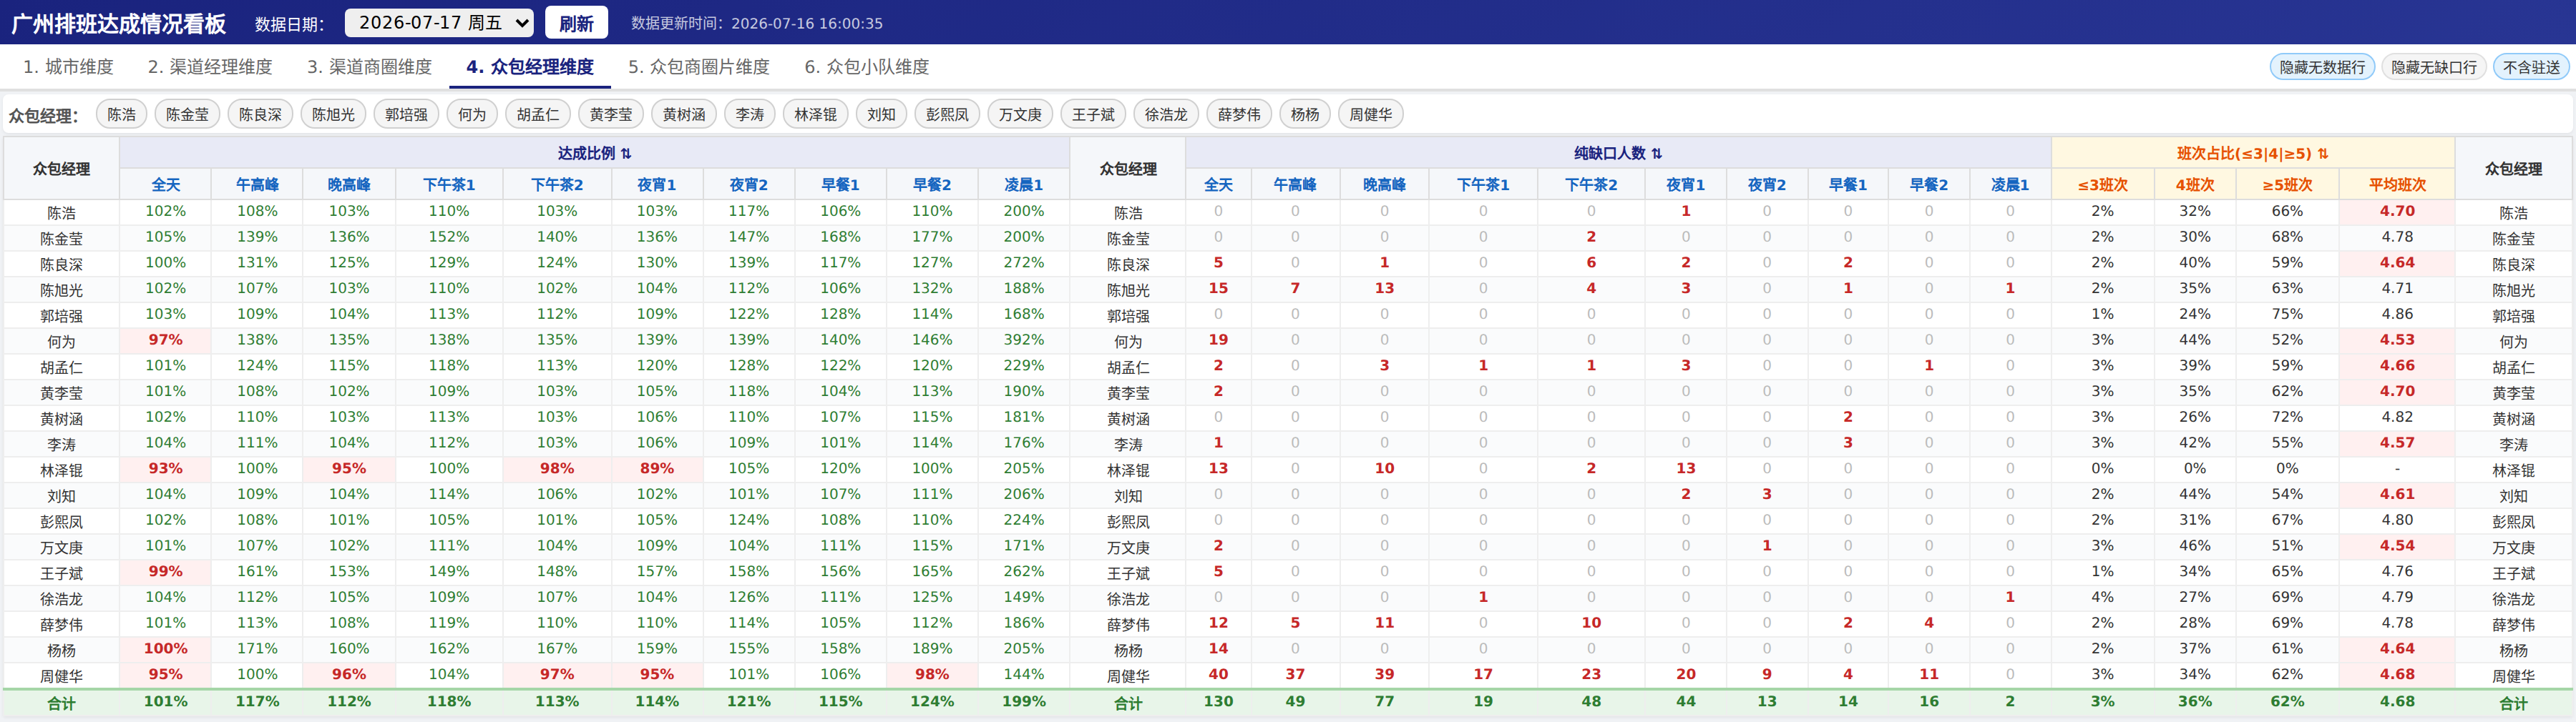Click 广州排班达成情况看板 title

tap(118, 23)
